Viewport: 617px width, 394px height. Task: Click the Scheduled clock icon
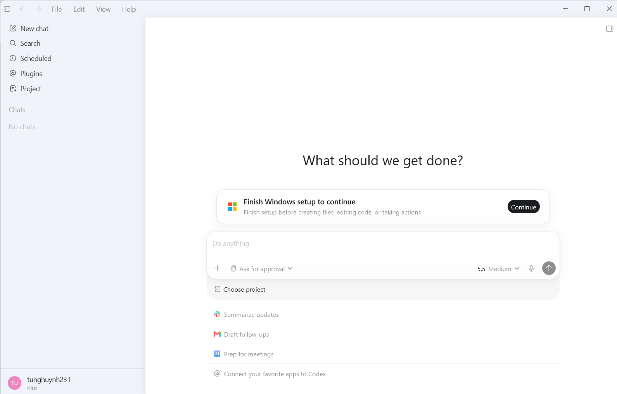(13, 58)
